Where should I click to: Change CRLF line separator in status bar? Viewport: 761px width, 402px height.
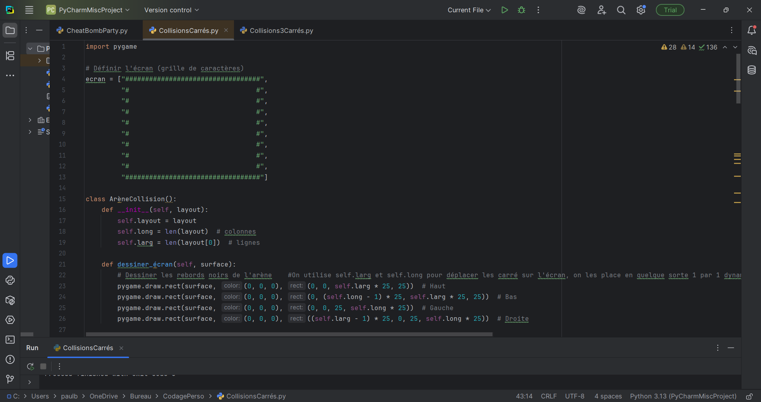point(549,396)
